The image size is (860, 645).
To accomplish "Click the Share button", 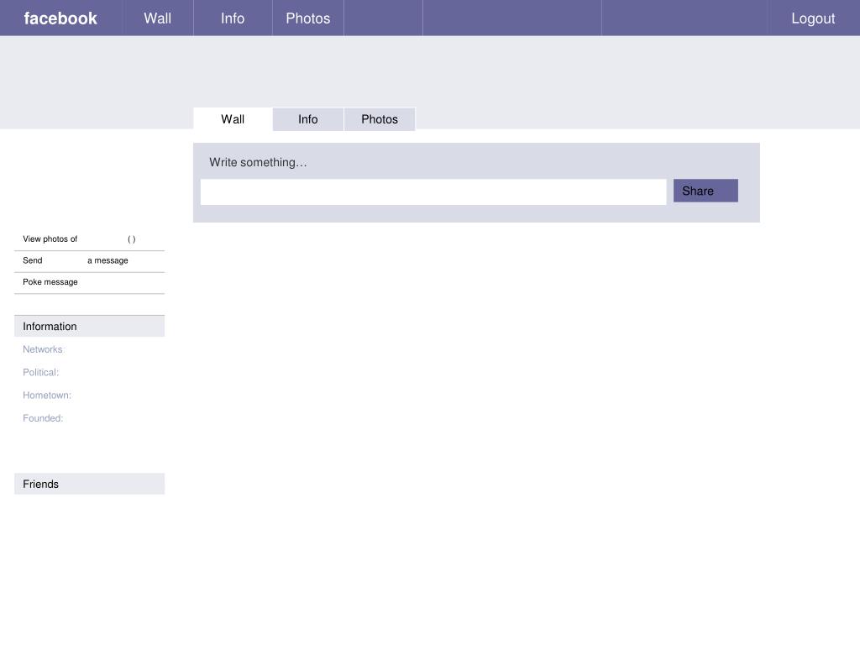I will pyautogui.click(x=705, y=191).
